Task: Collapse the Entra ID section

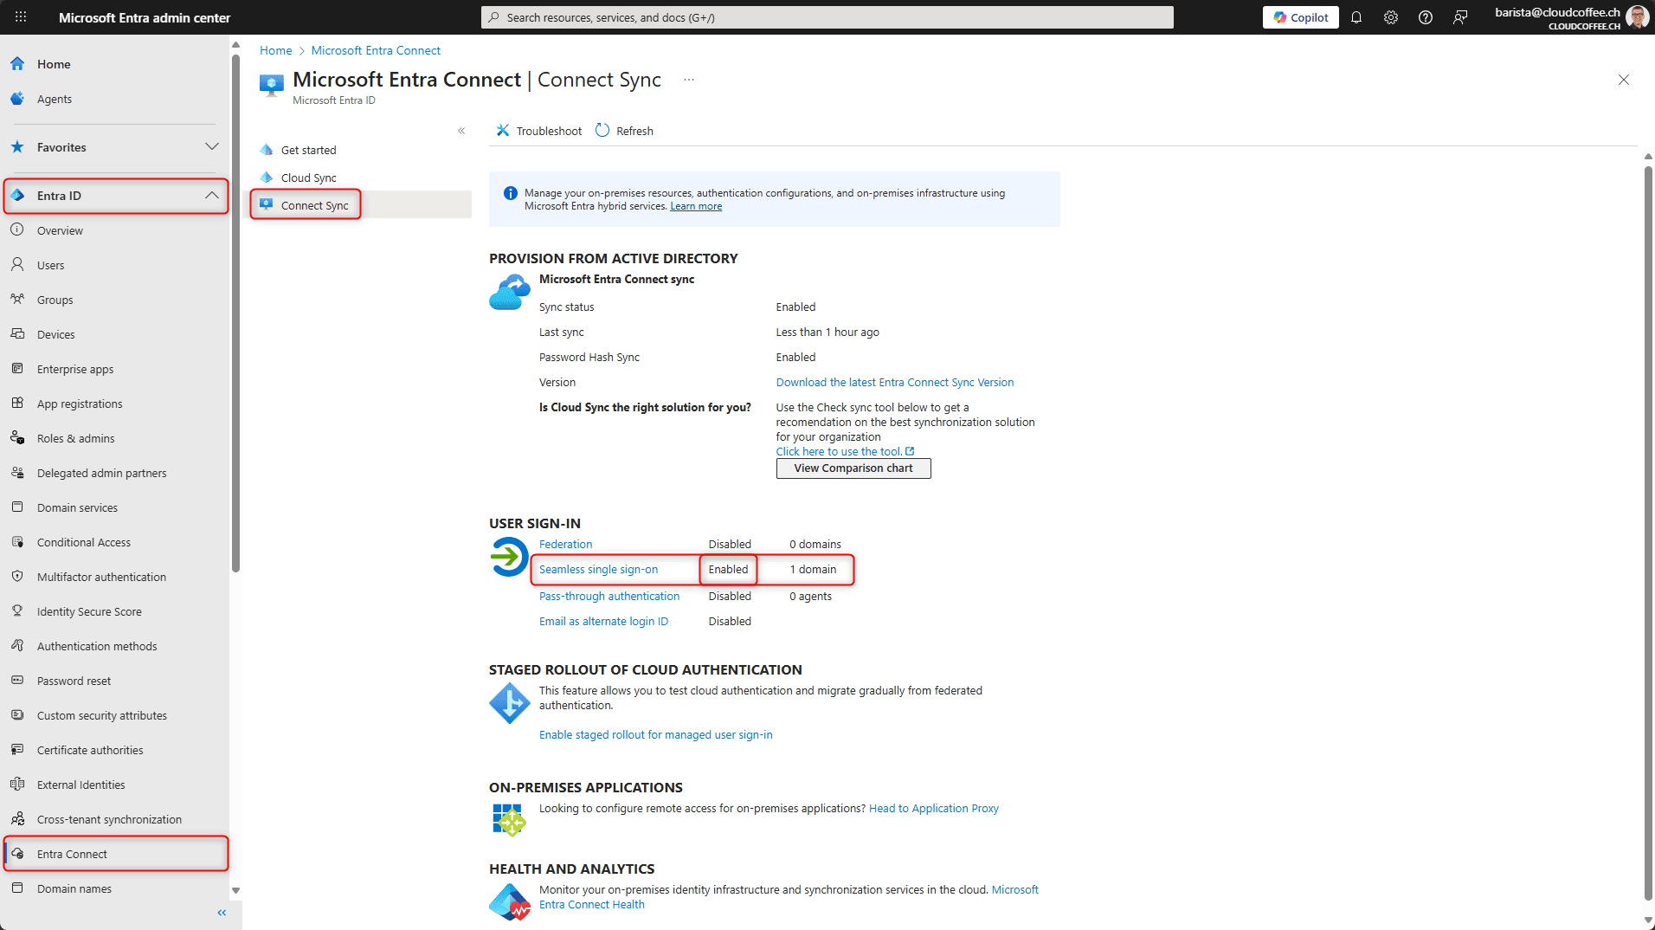Action: [211, 196]
